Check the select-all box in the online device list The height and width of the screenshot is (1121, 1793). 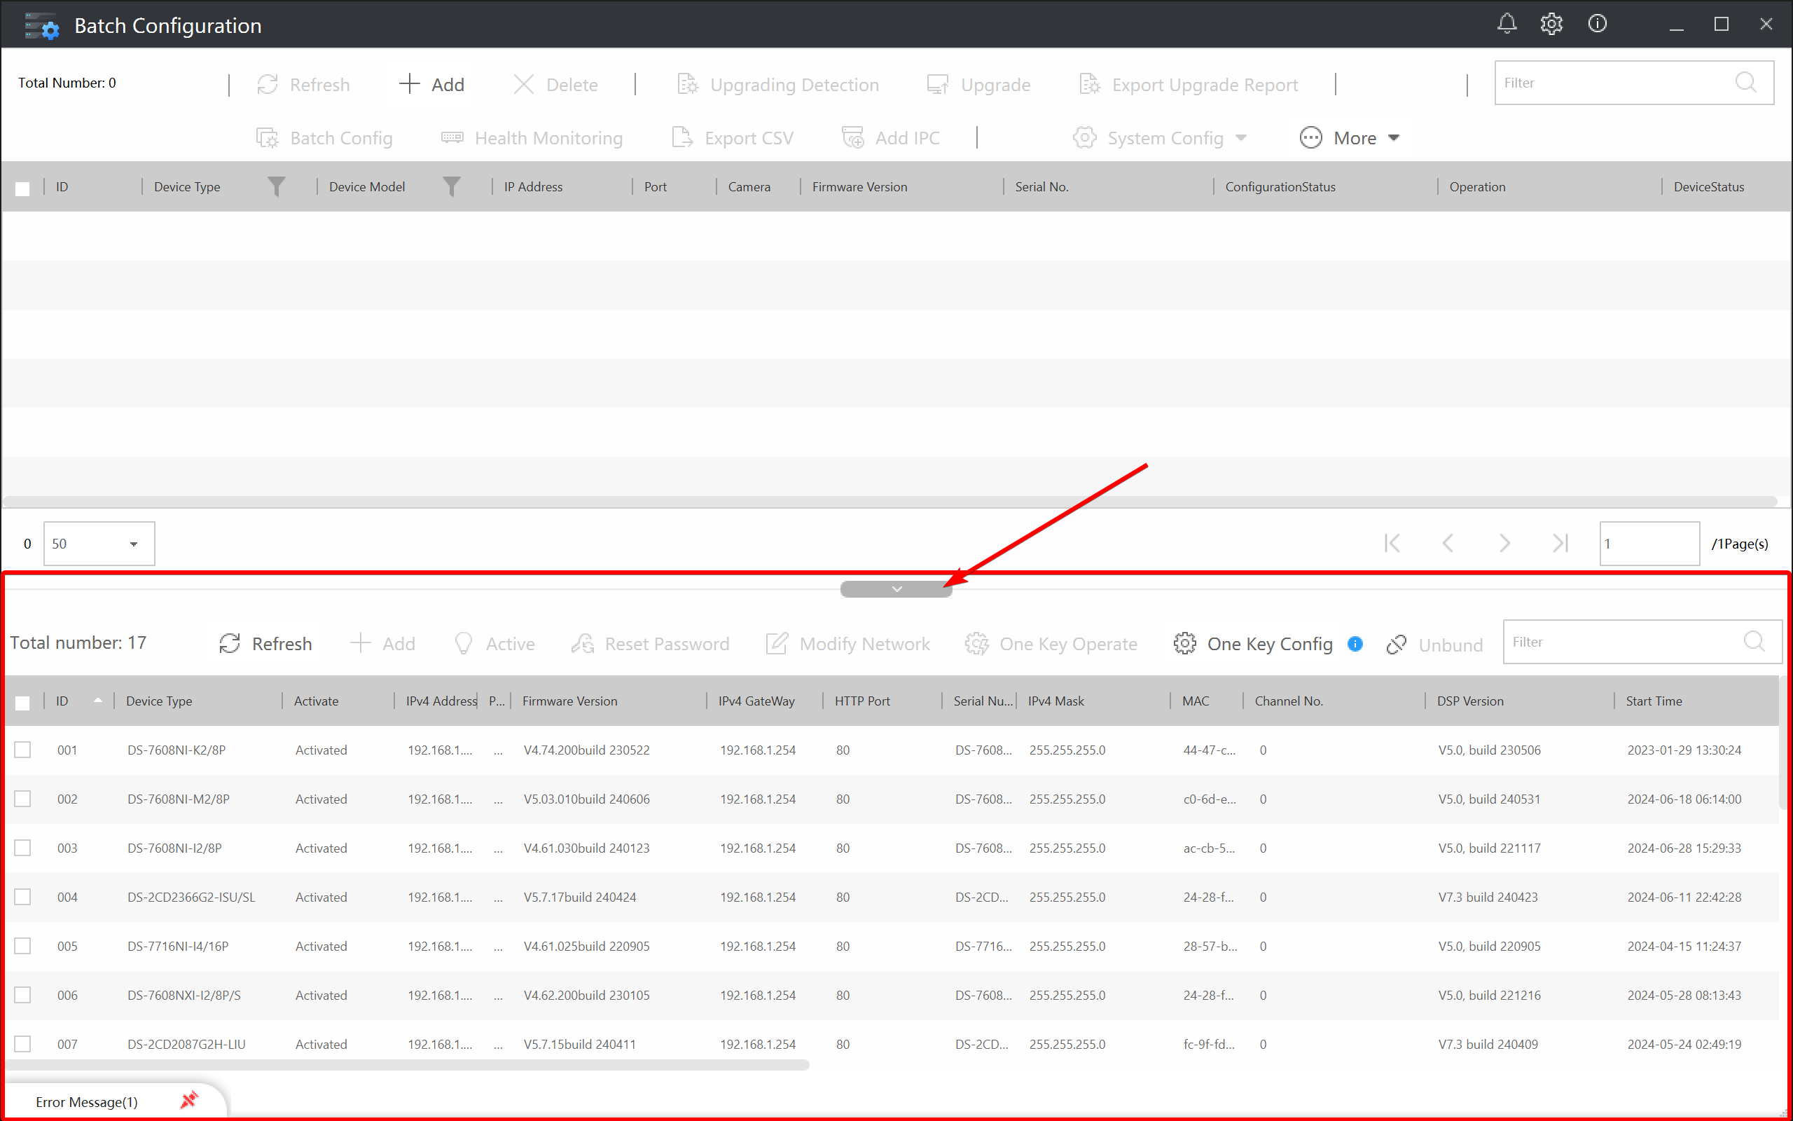pos(22,702)
